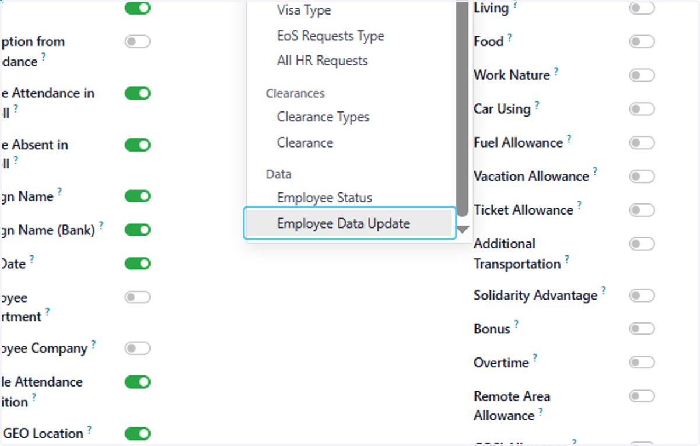Image resolution: width=700 pixels, height=446 pixels.
Task: Click help icon next to Work Nature
Action: pos(556,72)
